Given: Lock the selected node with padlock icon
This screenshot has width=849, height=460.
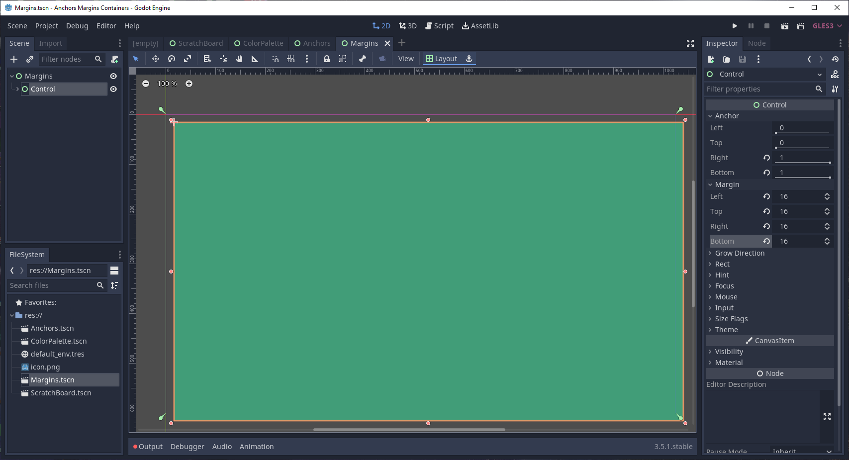Looking at the screenshot, I should click(x=326, y=59).
